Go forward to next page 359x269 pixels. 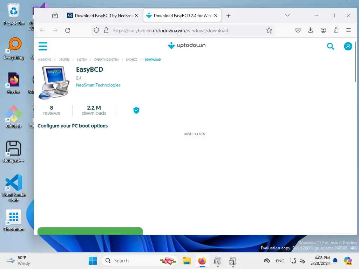55,30
